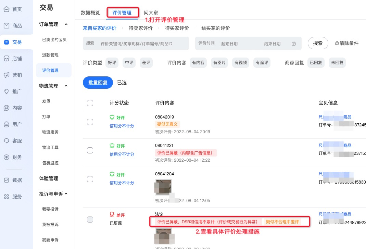Check the row checkbox for review 08041221
The width and height of the screenshot is (366, 249).
[90, 150]
